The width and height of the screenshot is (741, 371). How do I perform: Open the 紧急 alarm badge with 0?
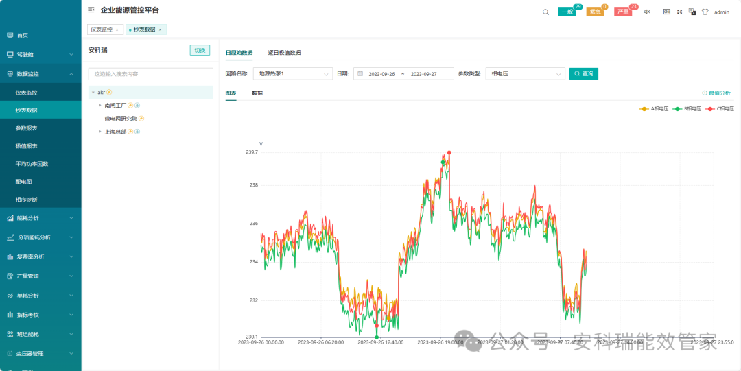pyautogui.click(x=596, y=12)
